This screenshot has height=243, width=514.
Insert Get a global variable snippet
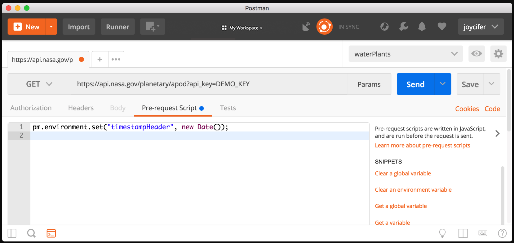click(x=401, y=206)
